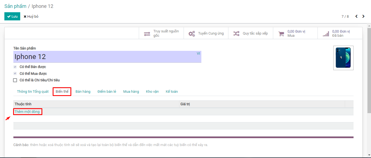This screenshot has width=371, height=158.
Task: Click the Lưu save button
Action: point(12,16)
